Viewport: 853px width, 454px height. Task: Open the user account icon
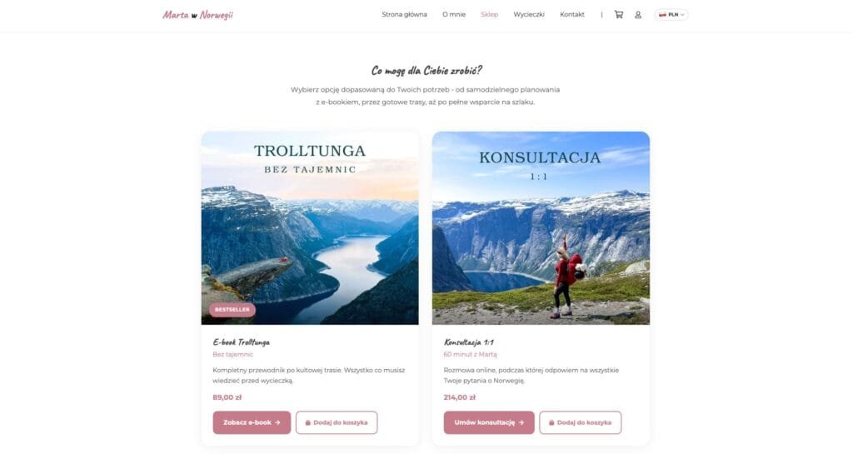[x=638, y=15]
